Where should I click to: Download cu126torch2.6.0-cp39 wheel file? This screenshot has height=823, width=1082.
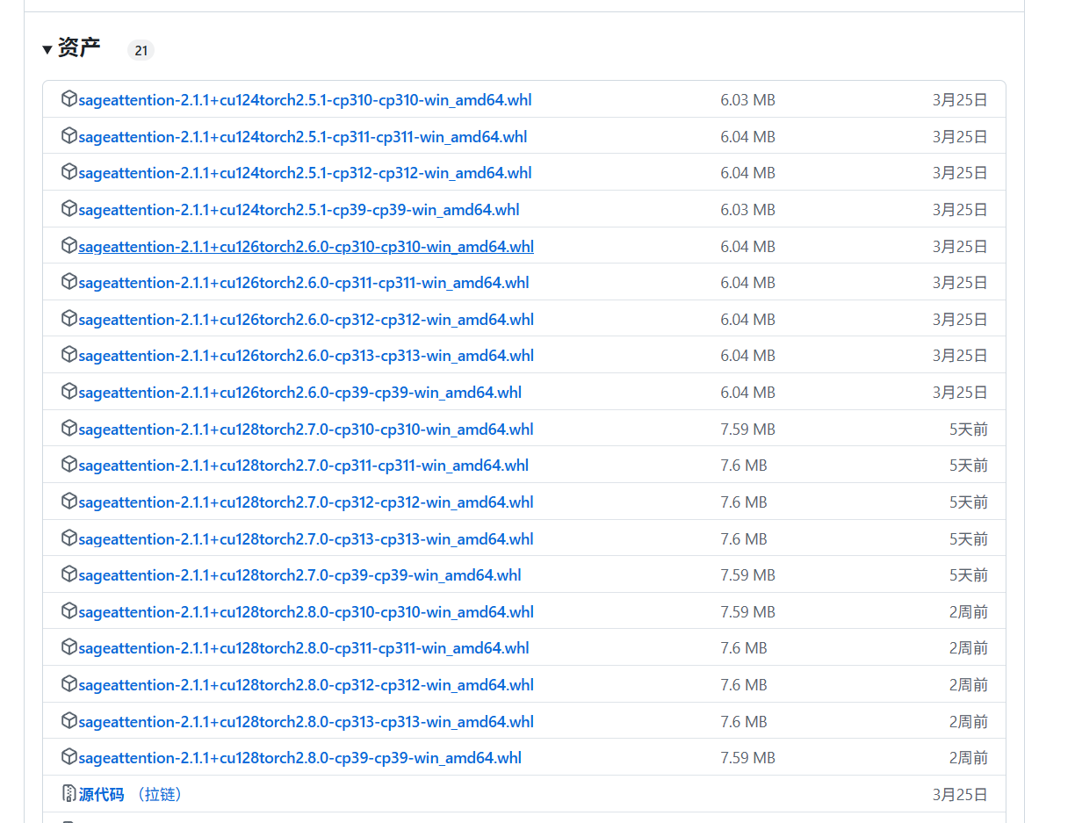299,393
